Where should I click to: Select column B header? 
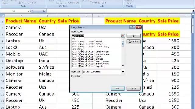click(48, 15)
